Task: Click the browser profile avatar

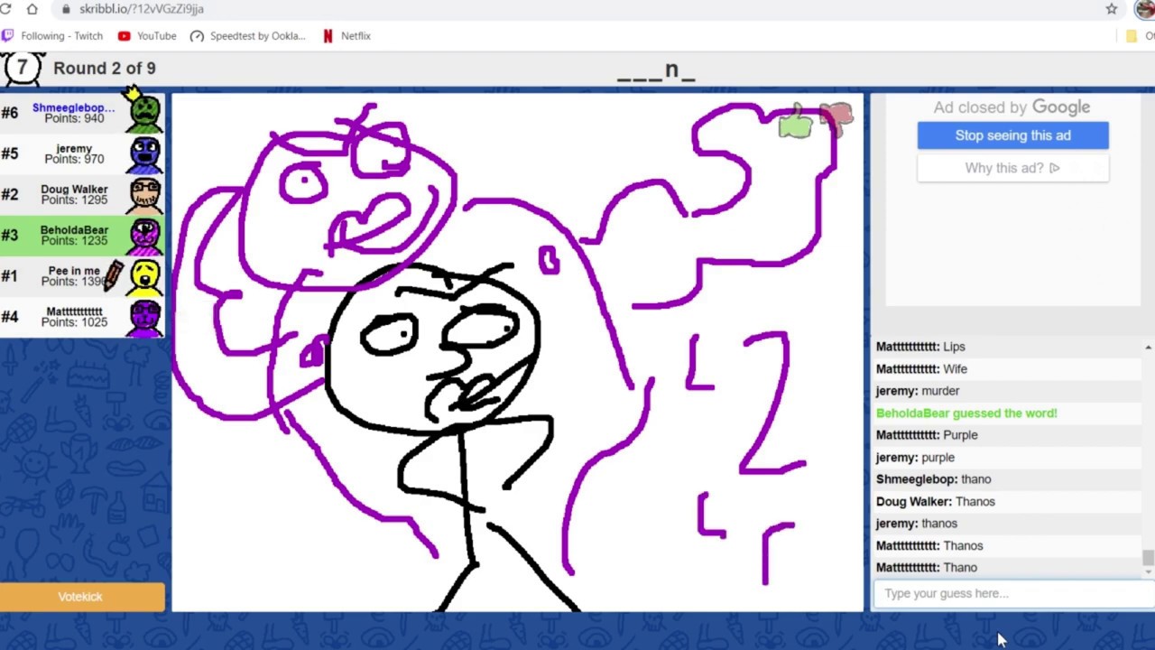Action: point(1145,9)
